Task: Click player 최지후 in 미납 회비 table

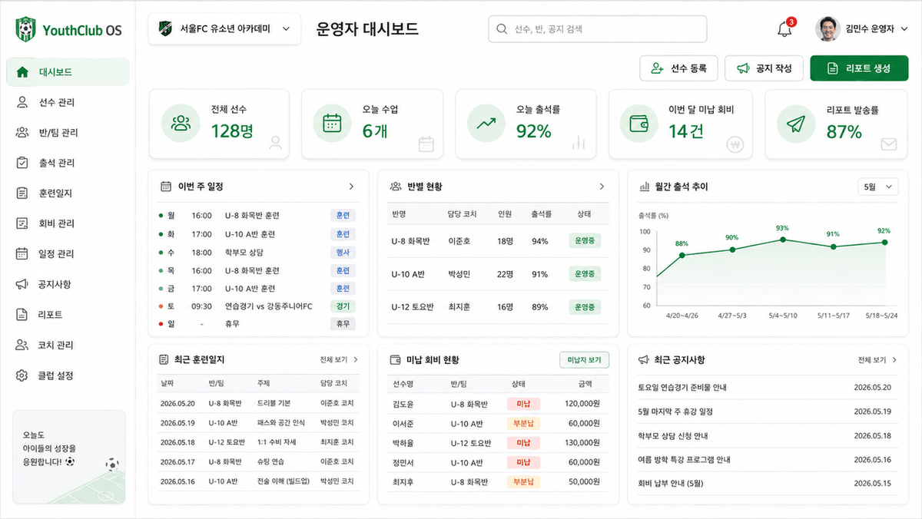Action: [404, 482]
